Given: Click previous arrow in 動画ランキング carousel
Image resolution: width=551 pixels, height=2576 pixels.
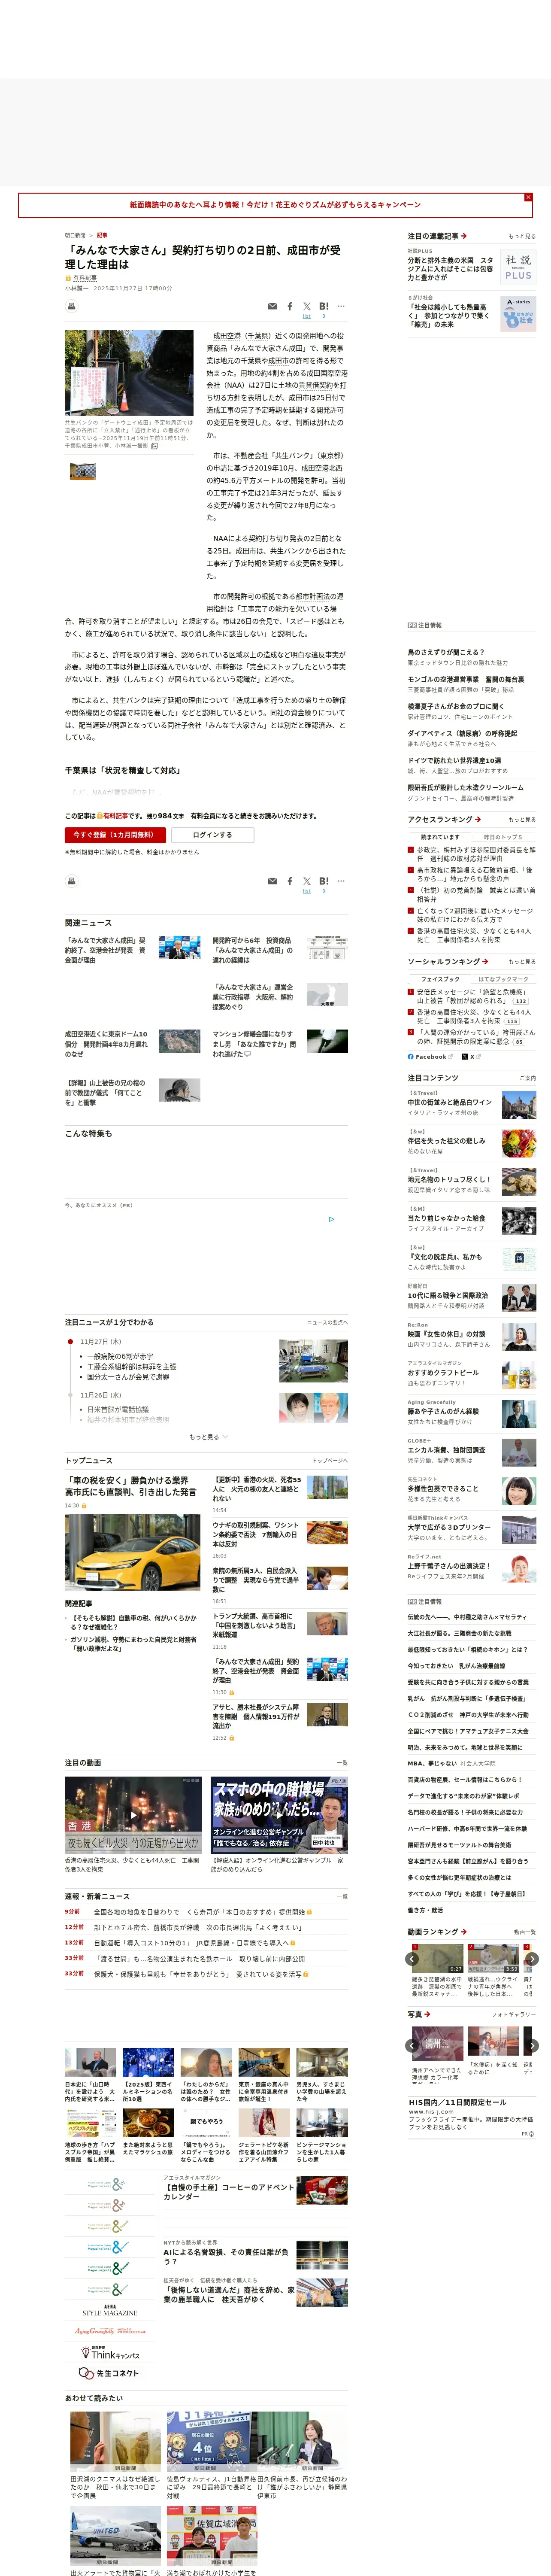Looking at the screenshot, I should pos(412,1959).
